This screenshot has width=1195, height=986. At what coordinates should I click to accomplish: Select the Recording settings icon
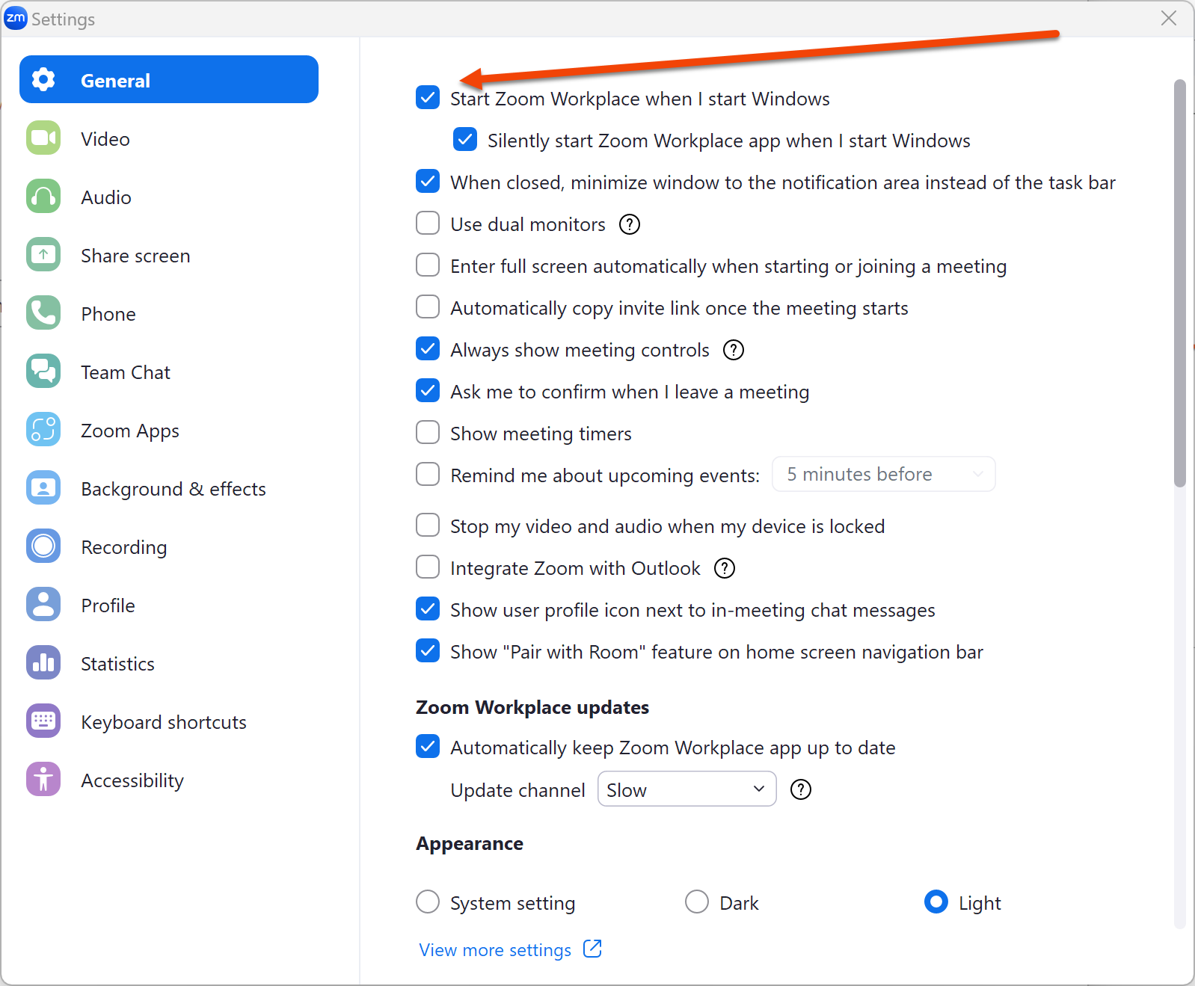click(x=43, y=546)
